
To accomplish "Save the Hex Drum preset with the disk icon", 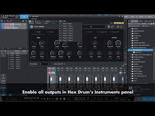I will 109,27.
